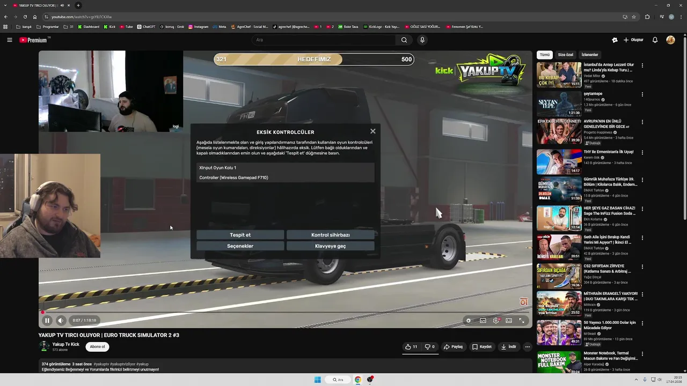Enter fullscreen via the player expand icon

(522, 321)
